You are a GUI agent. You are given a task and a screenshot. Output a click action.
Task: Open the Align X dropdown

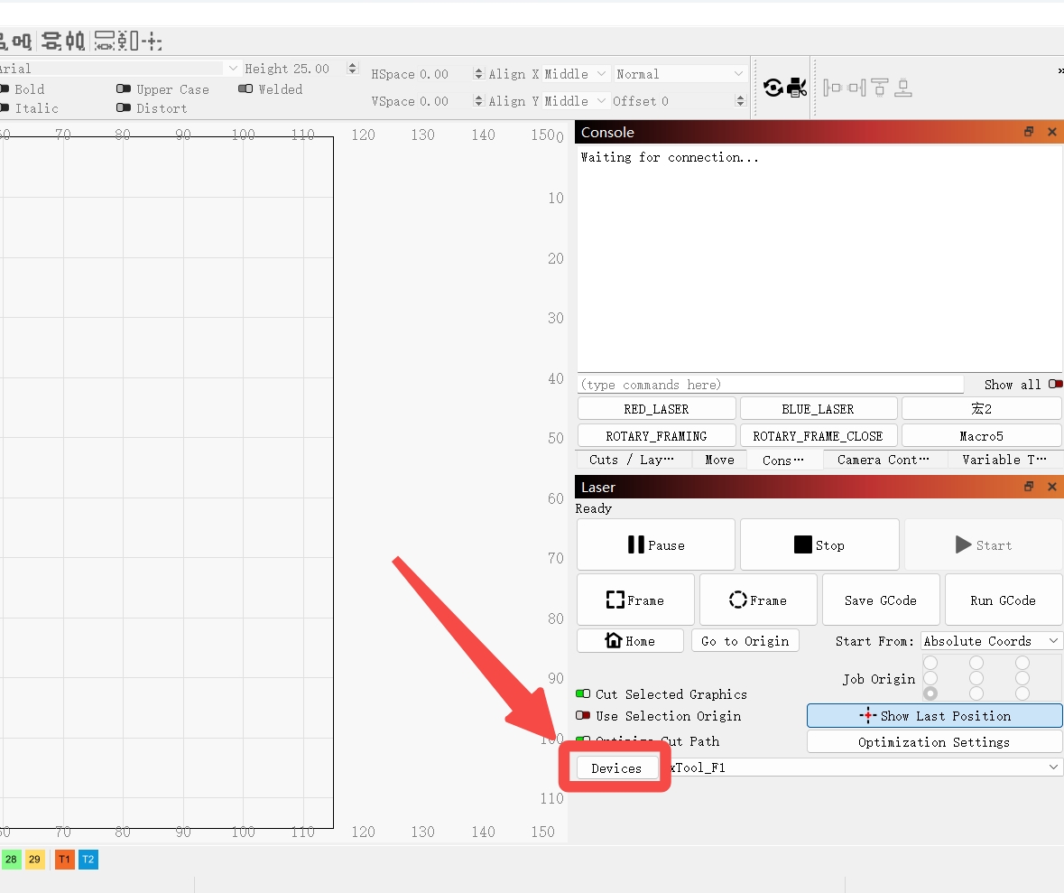pos(575,74)
